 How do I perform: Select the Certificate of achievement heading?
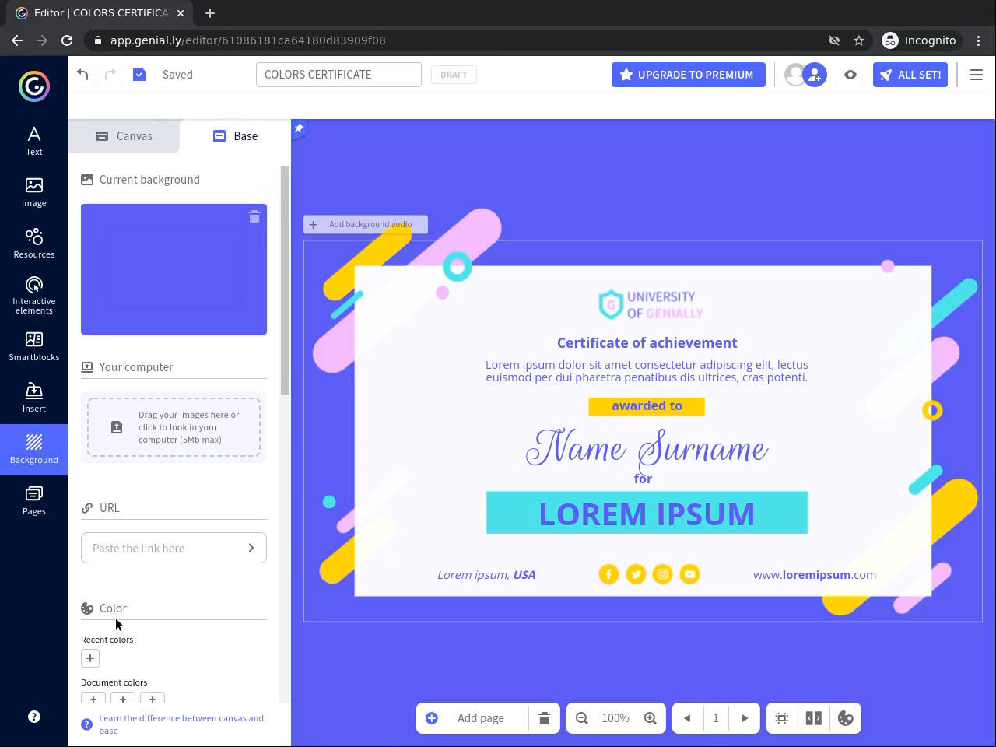tap(647, 343)
